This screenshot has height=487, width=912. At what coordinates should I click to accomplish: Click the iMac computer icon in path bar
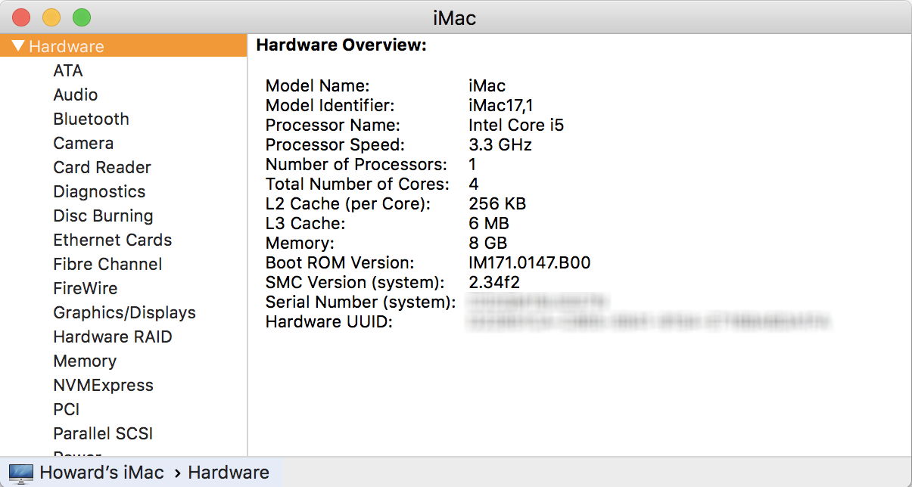point(20,473)
